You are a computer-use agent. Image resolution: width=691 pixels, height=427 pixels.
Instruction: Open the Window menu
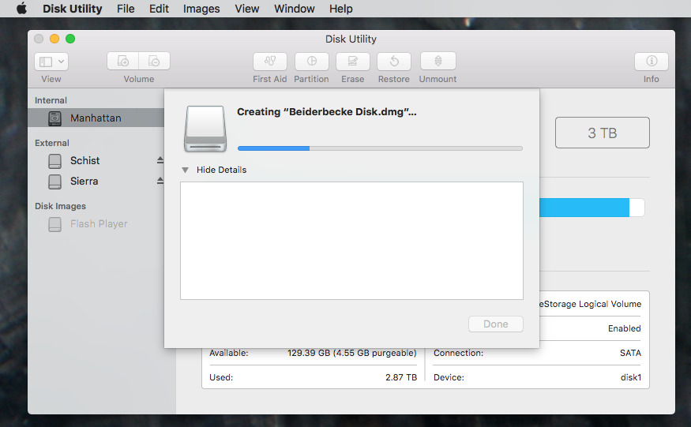click(x=295, y=9)
